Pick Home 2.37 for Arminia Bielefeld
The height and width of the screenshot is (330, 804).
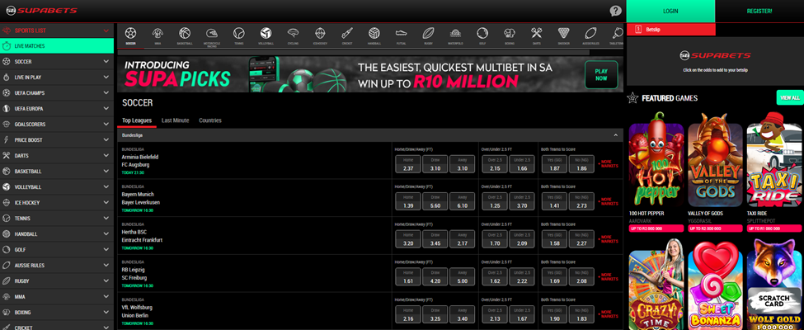[408, 164]
